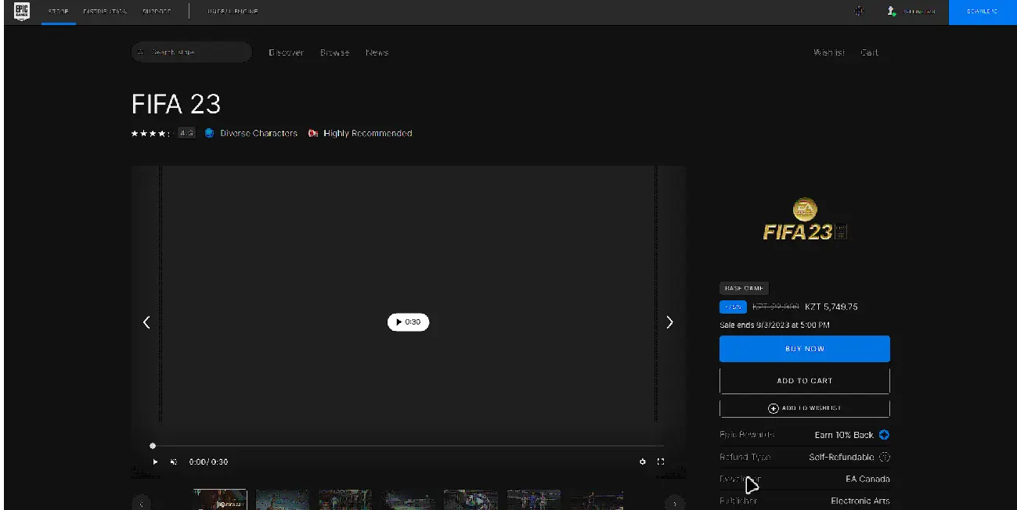Screen dimensions: 1017x510
Task: Click the video progress bar handle
Action: [153, 446]
